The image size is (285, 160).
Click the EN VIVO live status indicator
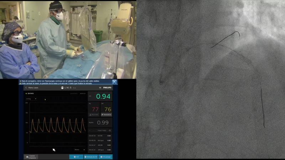[29, 93]
